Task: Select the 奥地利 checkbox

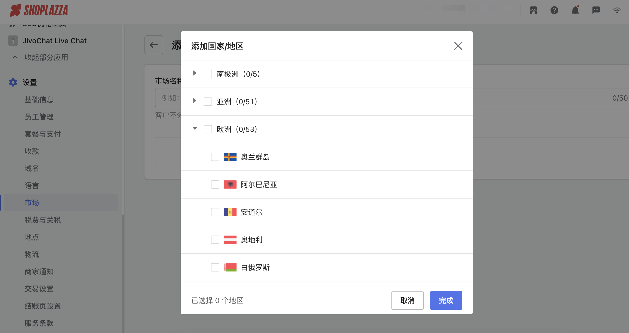Action: pos(214,239)
